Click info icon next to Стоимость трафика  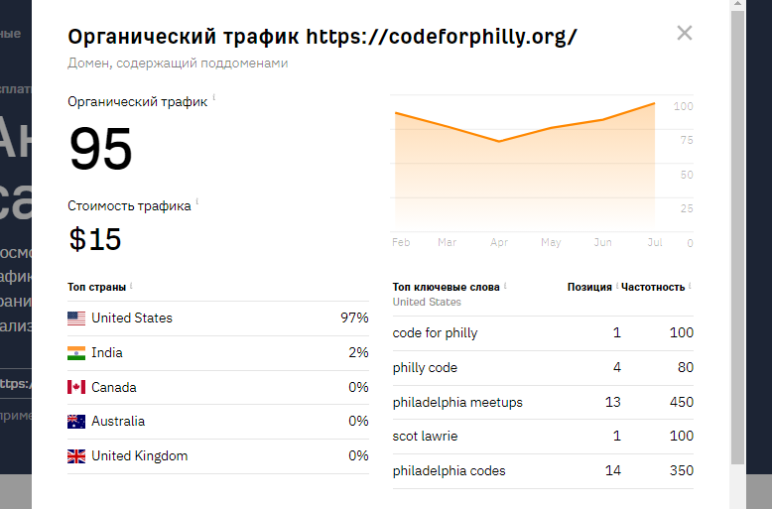coord(197,202)
